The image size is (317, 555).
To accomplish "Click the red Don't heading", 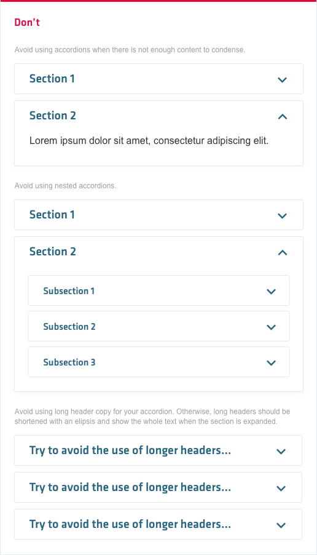I will tap(27, 22).
